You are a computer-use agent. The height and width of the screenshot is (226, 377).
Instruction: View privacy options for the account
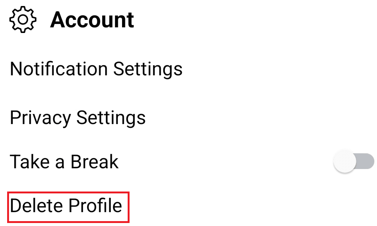(78, 117)
